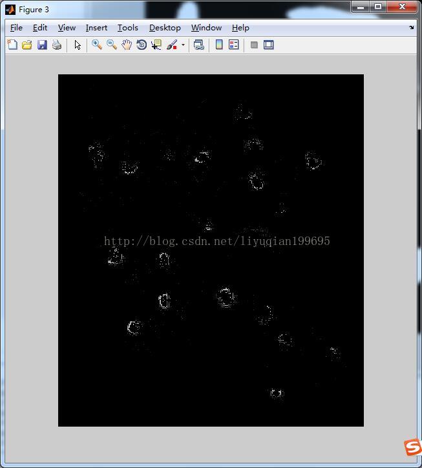Toggle the Brush/Select Data tool
The height and width of the screenshot is (468, 422).
pyautogui.click(x=172, y=45)
